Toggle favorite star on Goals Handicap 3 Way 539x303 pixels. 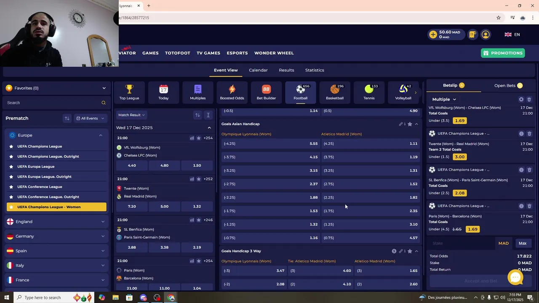410,251
